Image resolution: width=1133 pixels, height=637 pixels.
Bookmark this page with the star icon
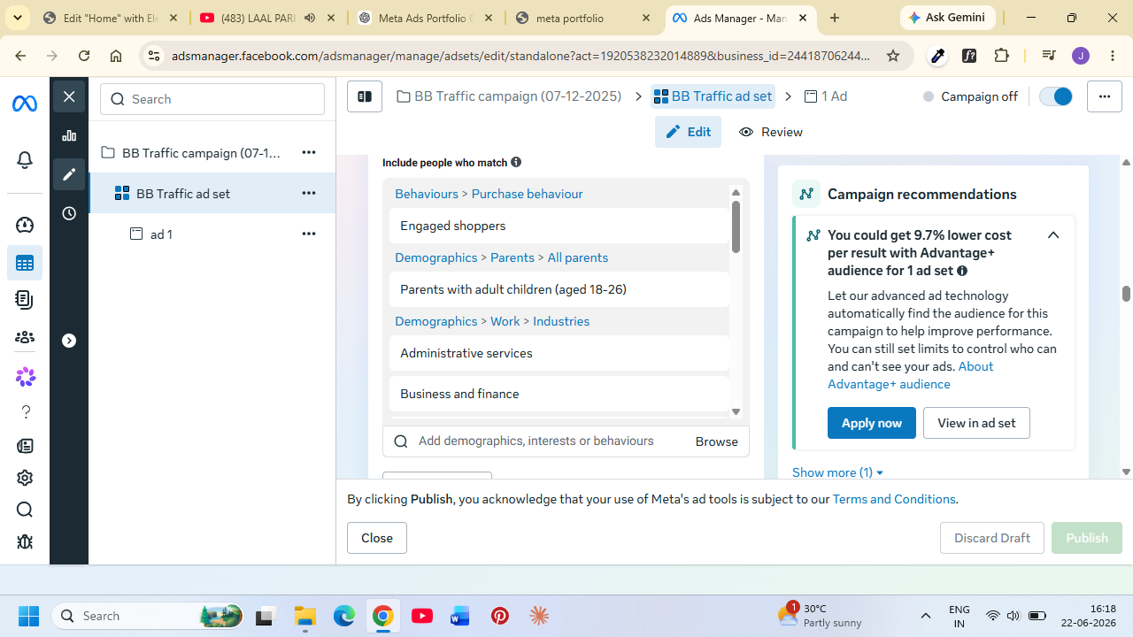[893, 56]
